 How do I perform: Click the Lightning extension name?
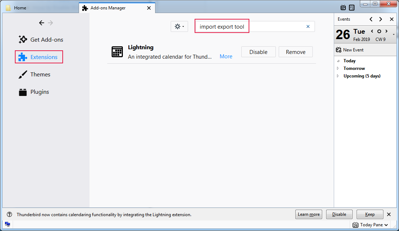(x=141, y=47)
